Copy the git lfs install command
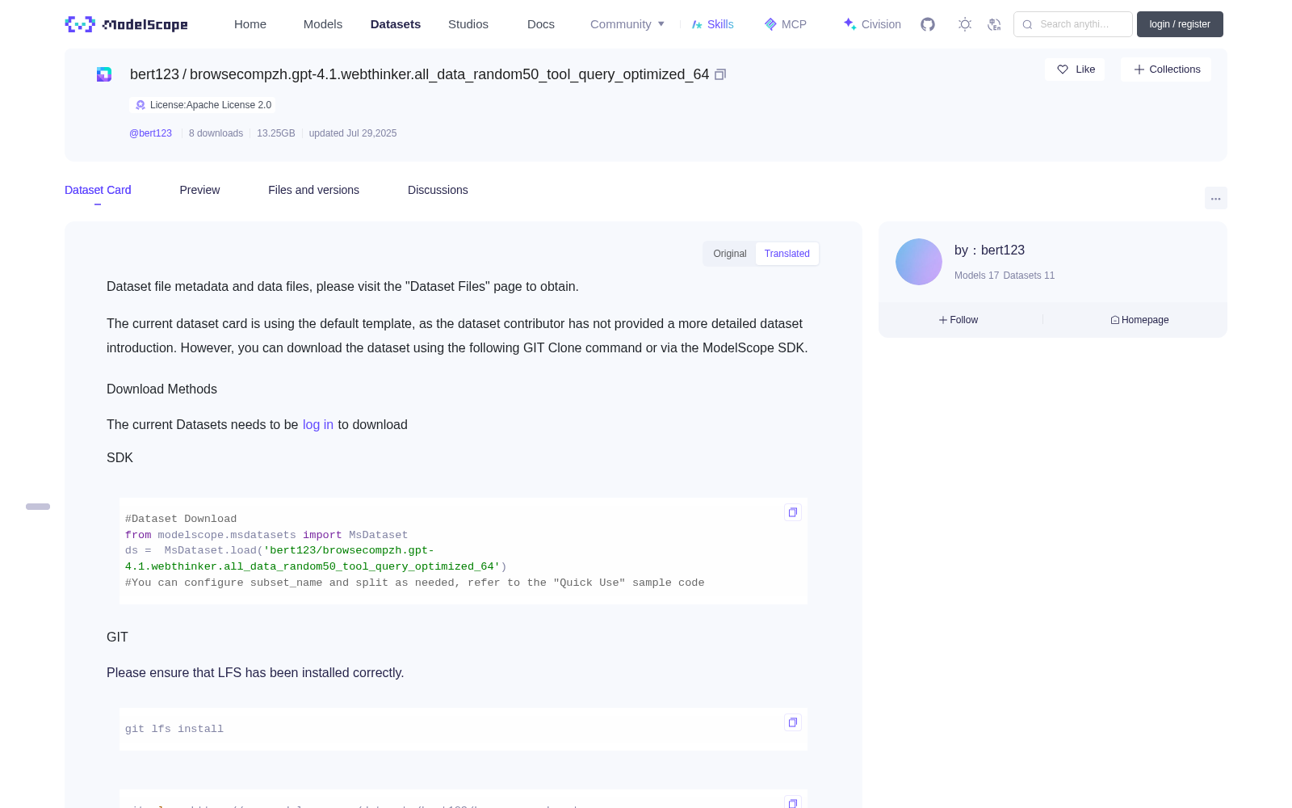The height and width of the screenshot is (808, 1292). [x=792, y=722]
